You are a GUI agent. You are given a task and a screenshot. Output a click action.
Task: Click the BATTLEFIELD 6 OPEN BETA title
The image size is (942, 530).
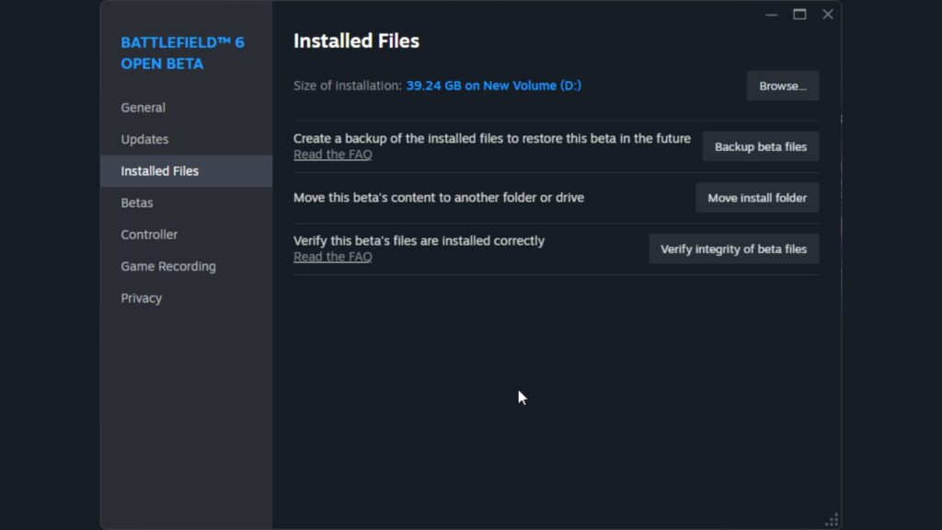180,52
